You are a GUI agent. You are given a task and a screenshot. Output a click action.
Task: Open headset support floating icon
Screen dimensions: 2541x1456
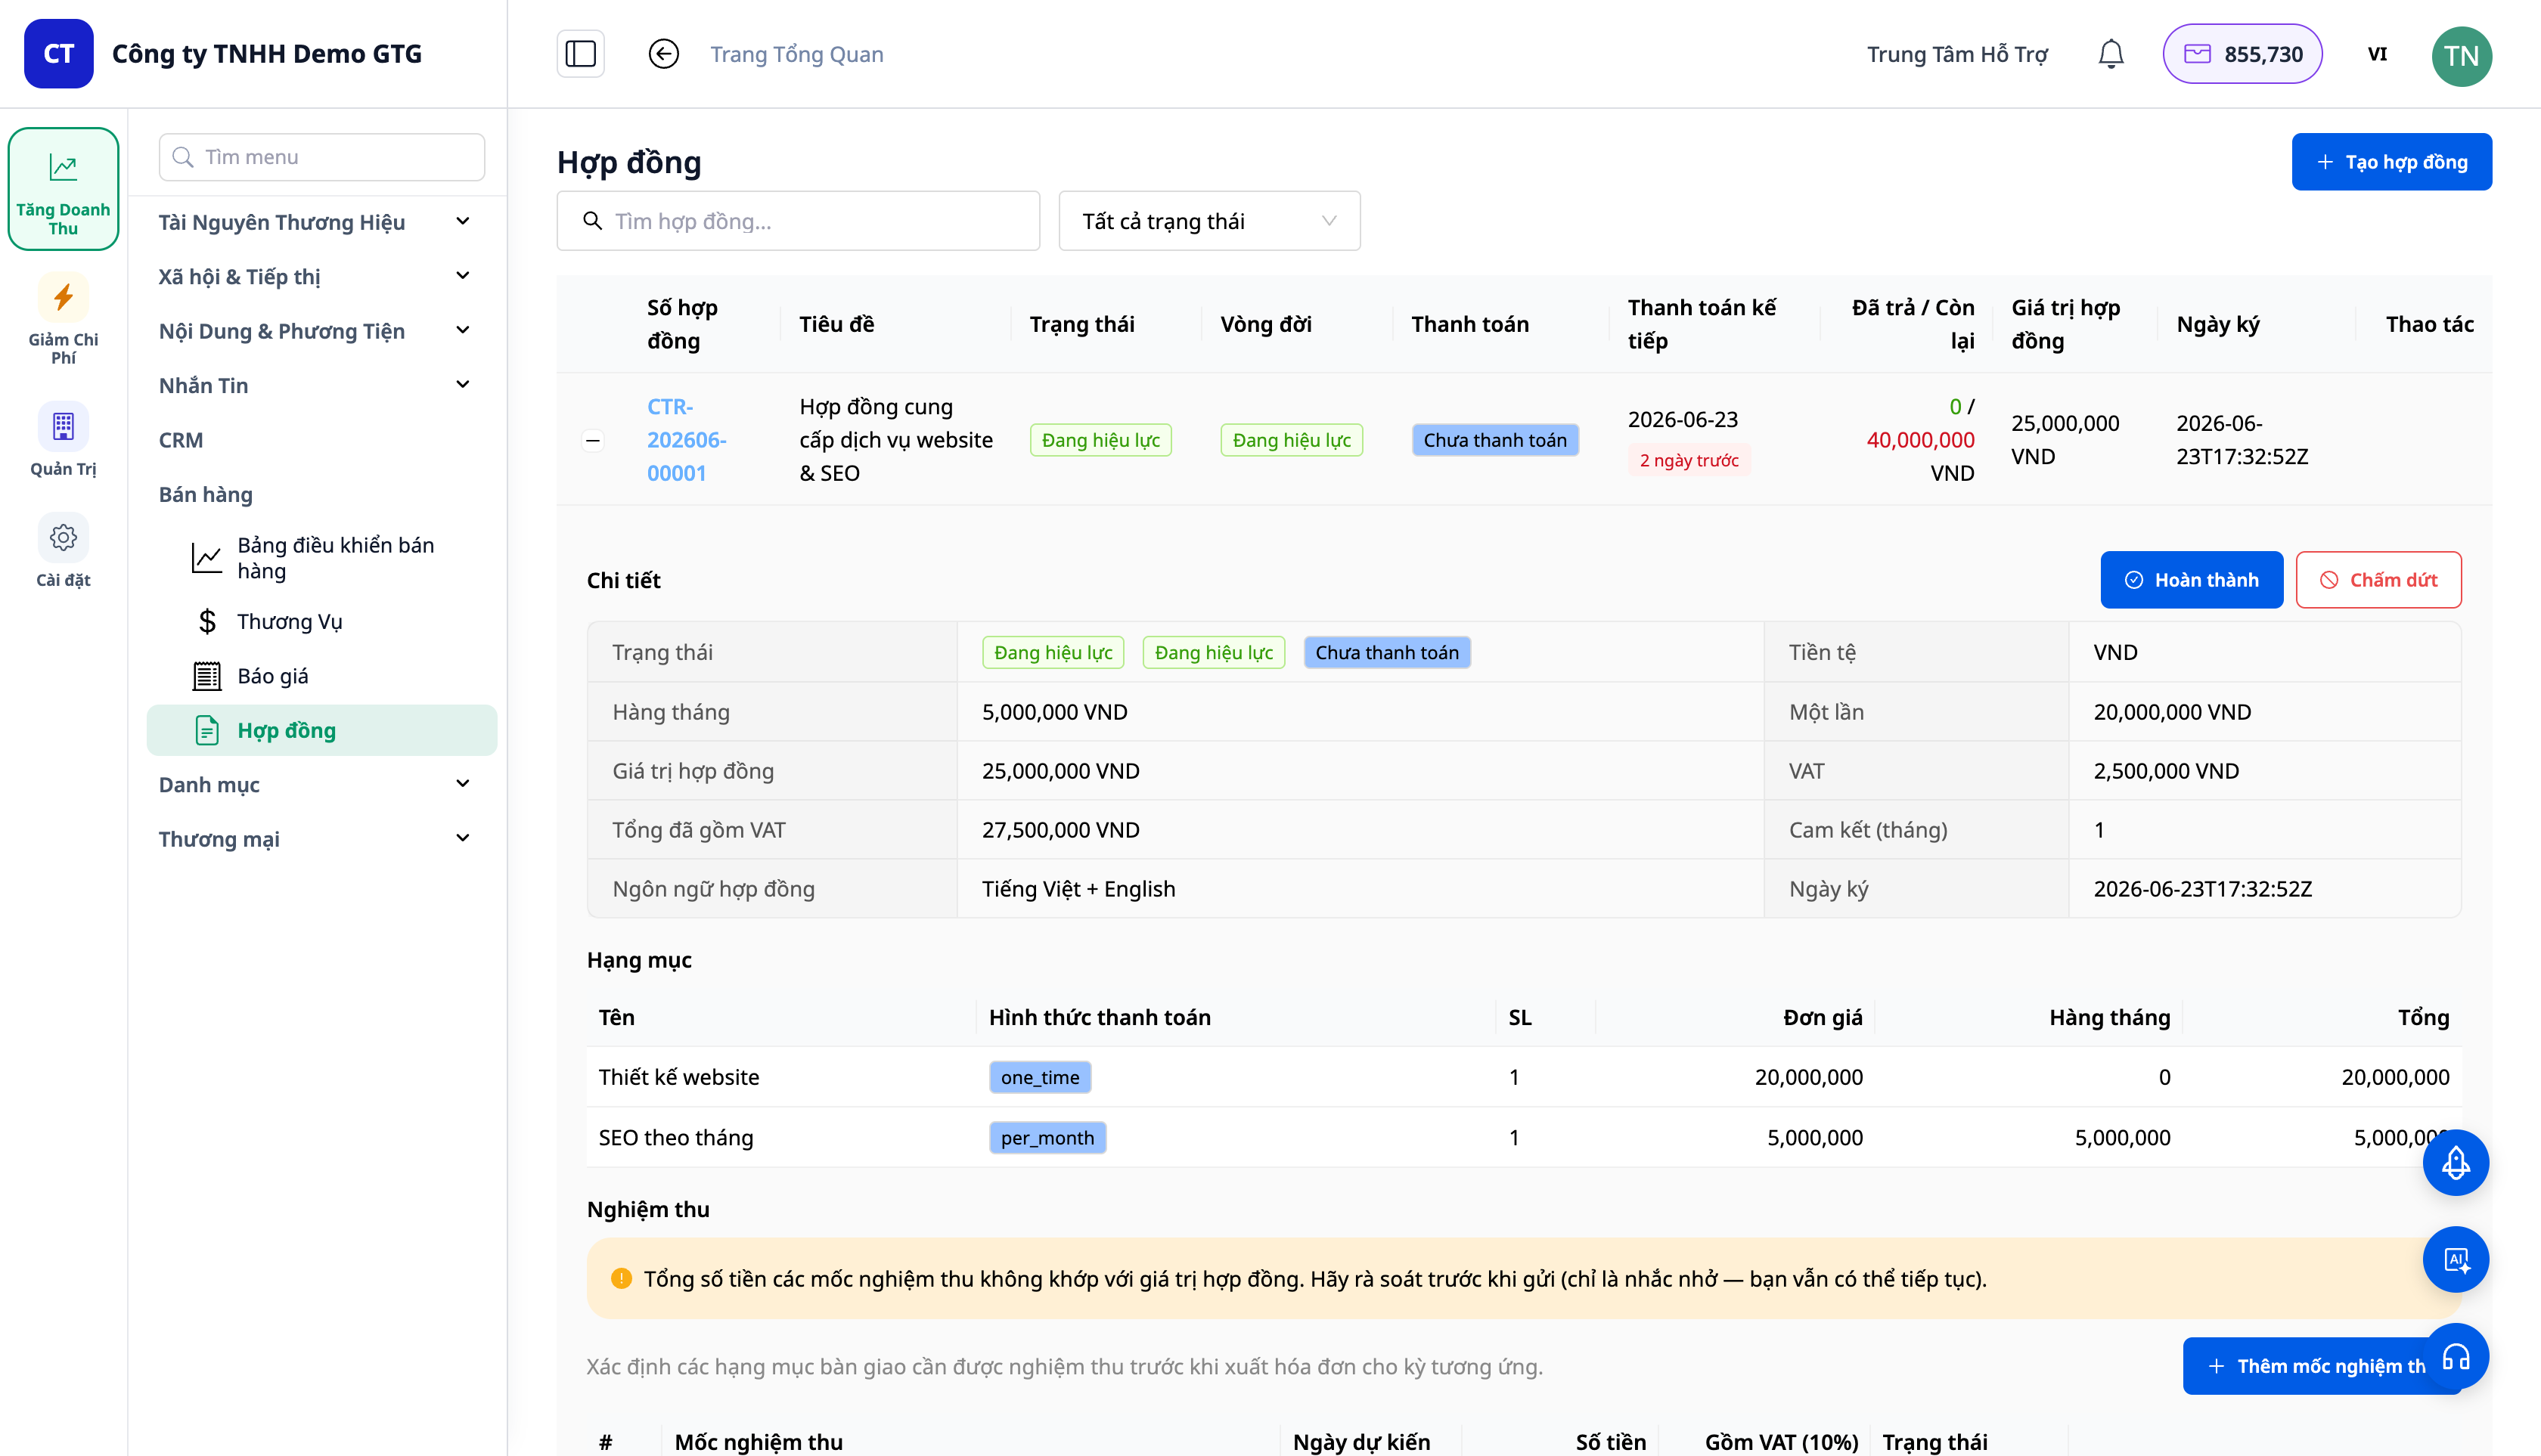click(2455, 1357)
